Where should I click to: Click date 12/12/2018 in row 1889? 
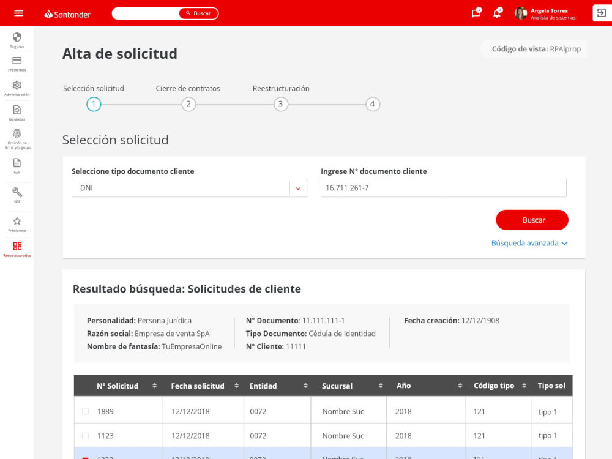[x=190, y=411]
